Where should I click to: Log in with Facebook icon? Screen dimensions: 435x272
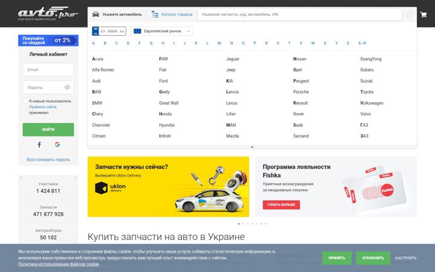pos(39,144)
